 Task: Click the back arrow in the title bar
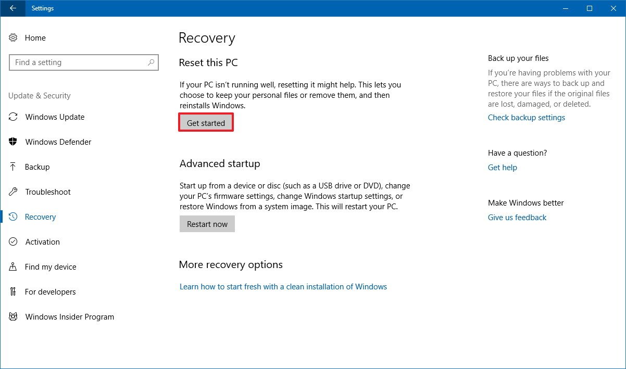click(x=11, y=8)
